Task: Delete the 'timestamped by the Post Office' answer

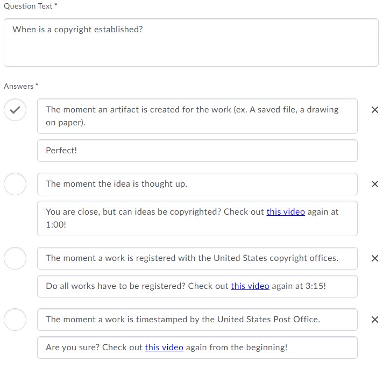Action: click(374, 320)
